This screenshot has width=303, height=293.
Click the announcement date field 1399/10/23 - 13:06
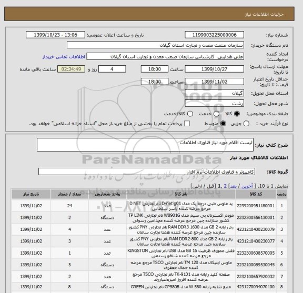[55, 35]
